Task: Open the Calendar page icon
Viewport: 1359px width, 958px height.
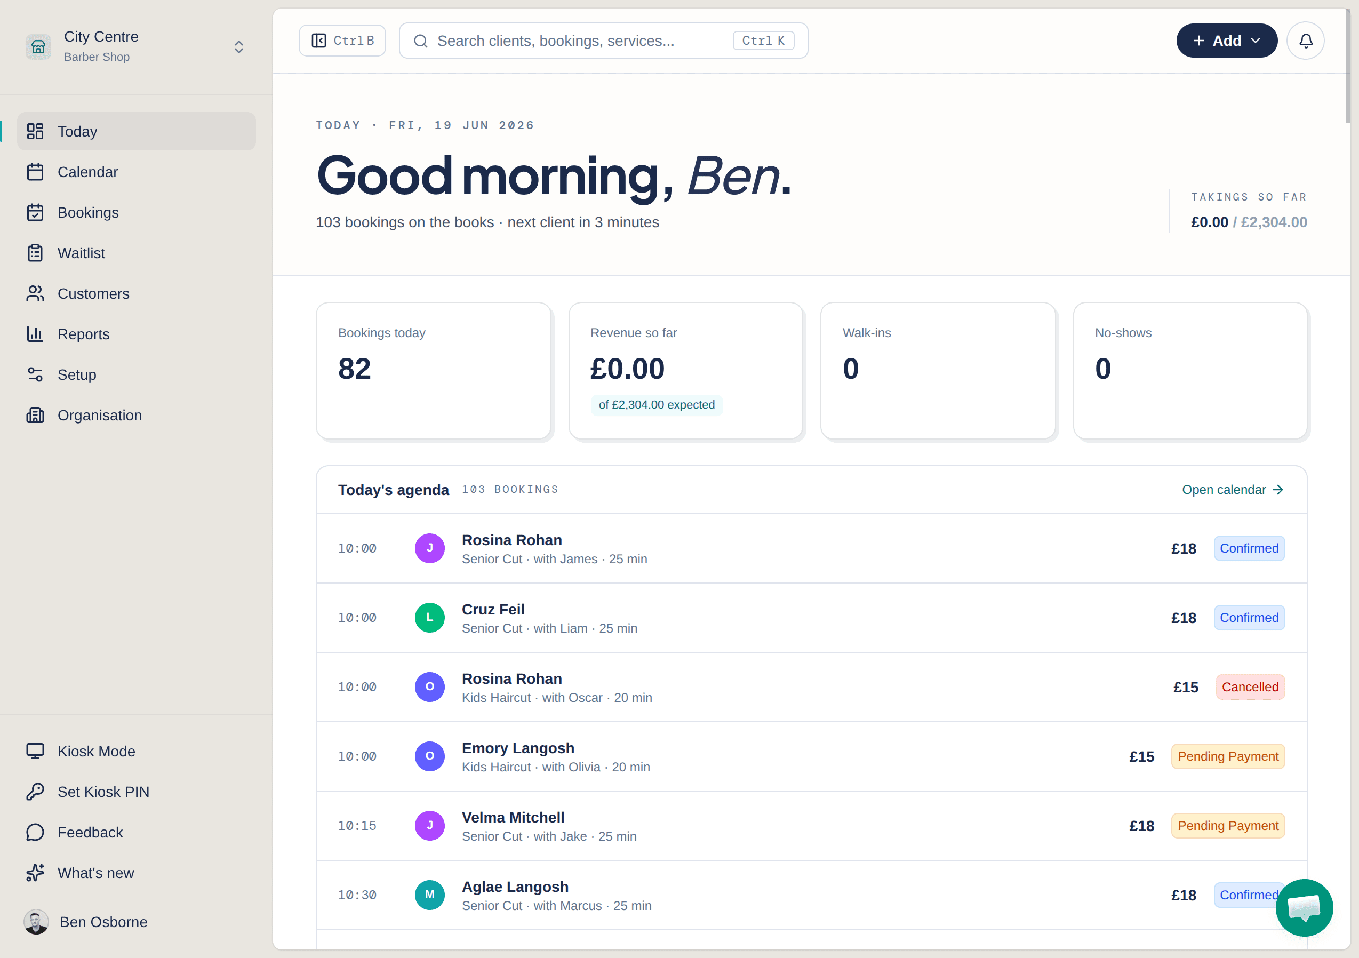Action: [x=35, y=172]
